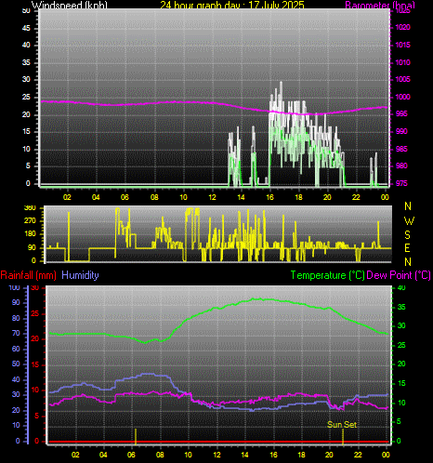Click the 24 hour graph day title
Viewport: 433px width, 463px height.
pyautogui.click(x=232, y=5)
